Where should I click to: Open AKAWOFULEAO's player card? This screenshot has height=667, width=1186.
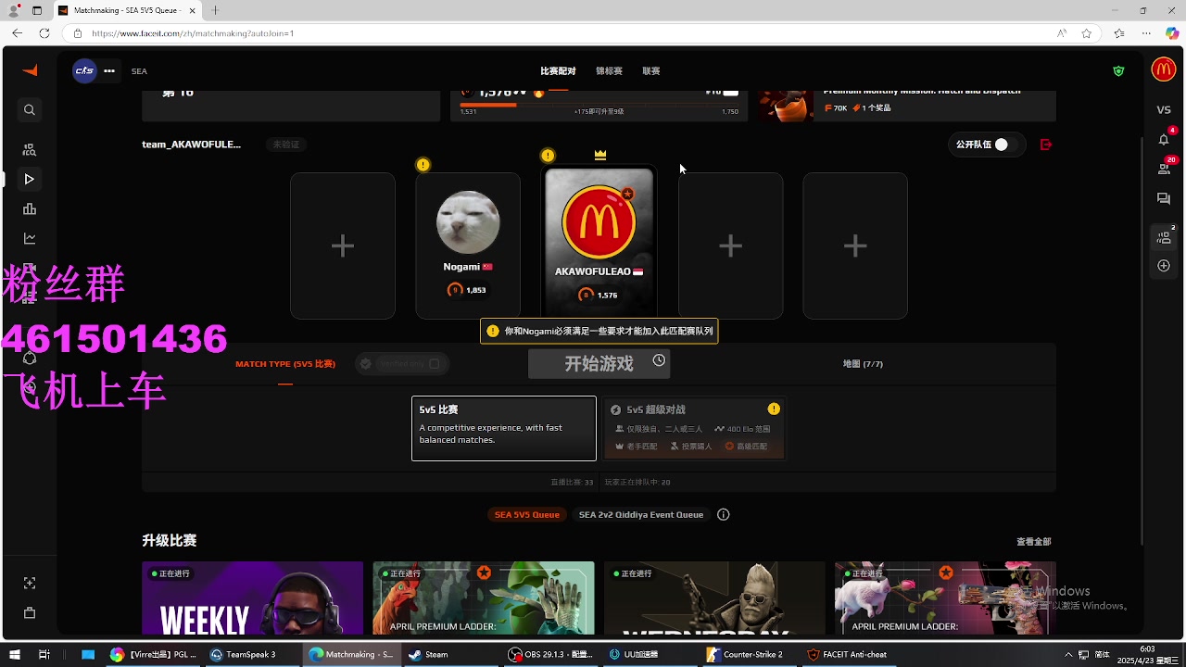(599, 243)
